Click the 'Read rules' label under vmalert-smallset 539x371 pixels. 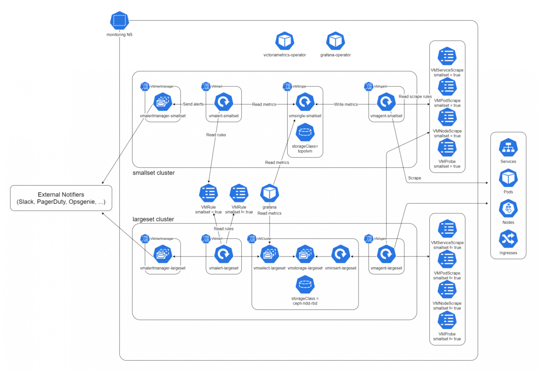pyautogui.click(x=216, y=135)
